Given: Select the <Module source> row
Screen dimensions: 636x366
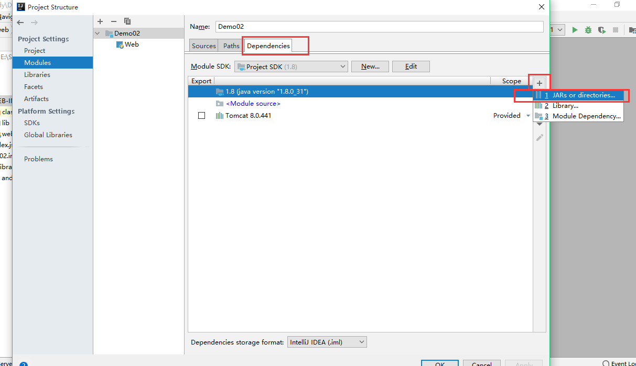Looking at the screenshot, I should 360,104.
